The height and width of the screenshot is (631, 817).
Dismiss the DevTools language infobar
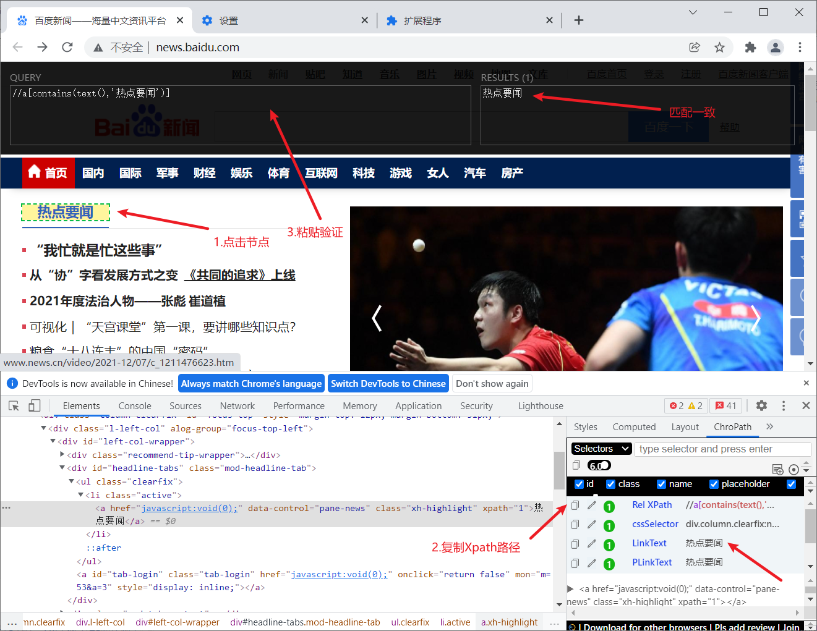click(x=806, y=383)
